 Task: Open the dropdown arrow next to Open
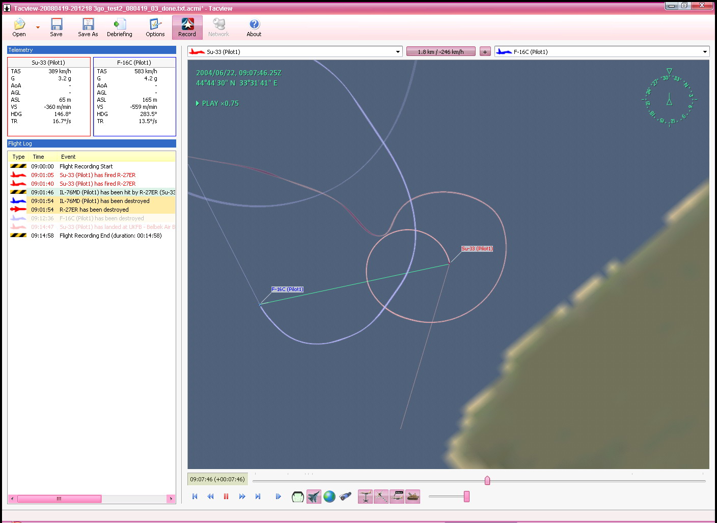(38, 27)
